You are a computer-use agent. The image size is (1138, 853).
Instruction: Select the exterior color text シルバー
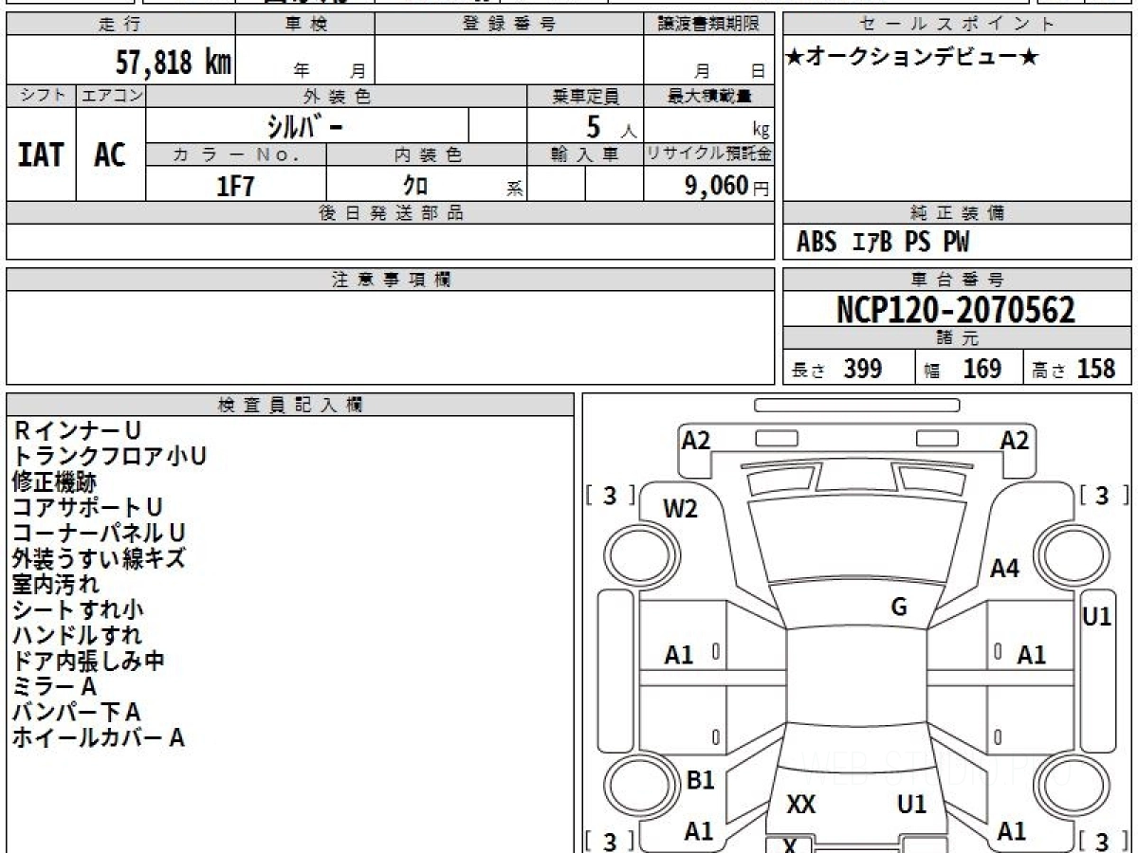pyautogui.click(x=303, y=125)
